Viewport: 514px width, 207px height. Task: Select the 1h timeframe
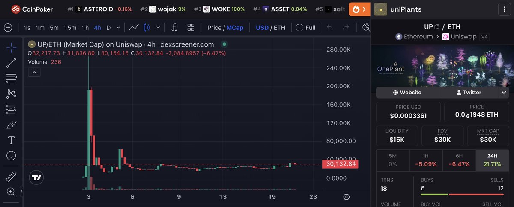click(85, 28)
